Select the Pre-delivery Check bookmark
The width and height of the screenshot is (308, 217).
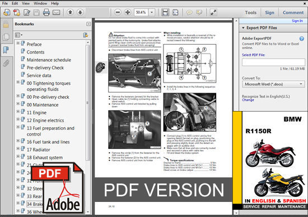click(45, 67)
